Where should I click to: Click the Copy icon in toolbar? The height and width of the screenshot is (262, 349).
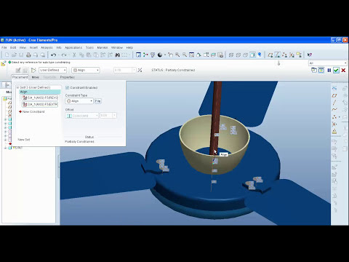(81, 55)
